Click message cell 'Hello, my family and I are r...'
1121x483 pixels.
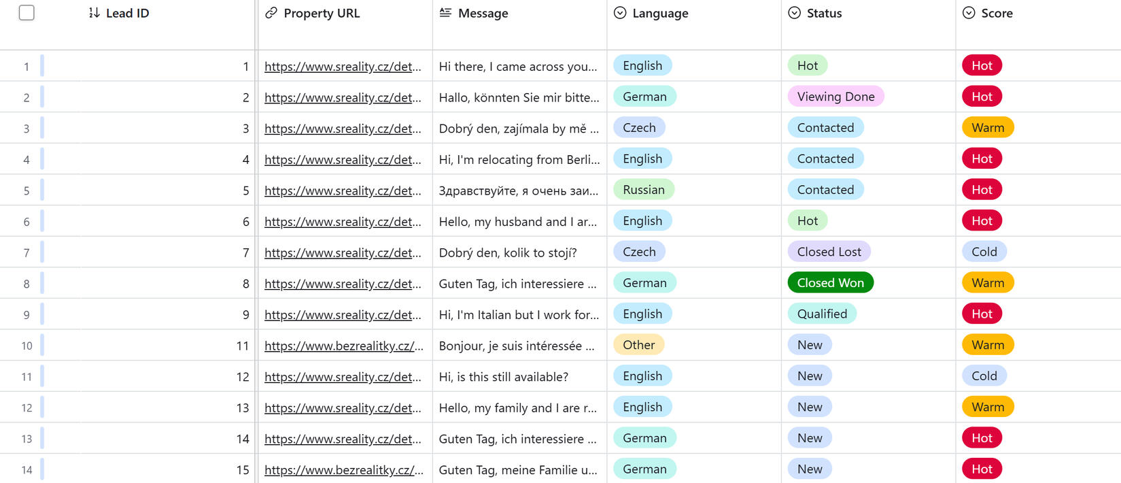click(x=519, y=407)
